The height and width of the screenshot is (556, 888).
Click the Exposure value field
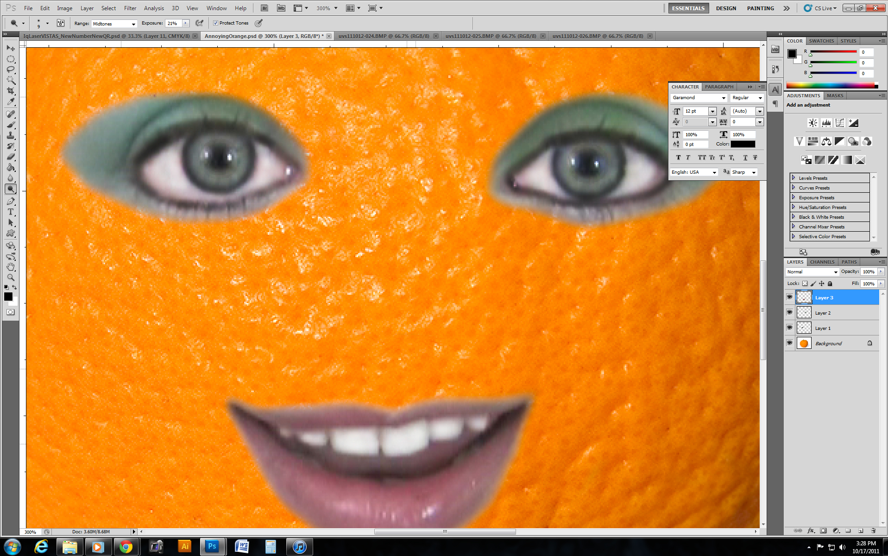point(173,23)
